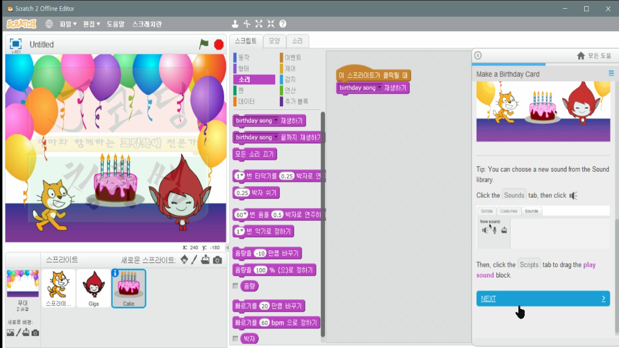Click the grow sprite tool
The width and height of the screenshot is (619, 348).
(259, 23)
